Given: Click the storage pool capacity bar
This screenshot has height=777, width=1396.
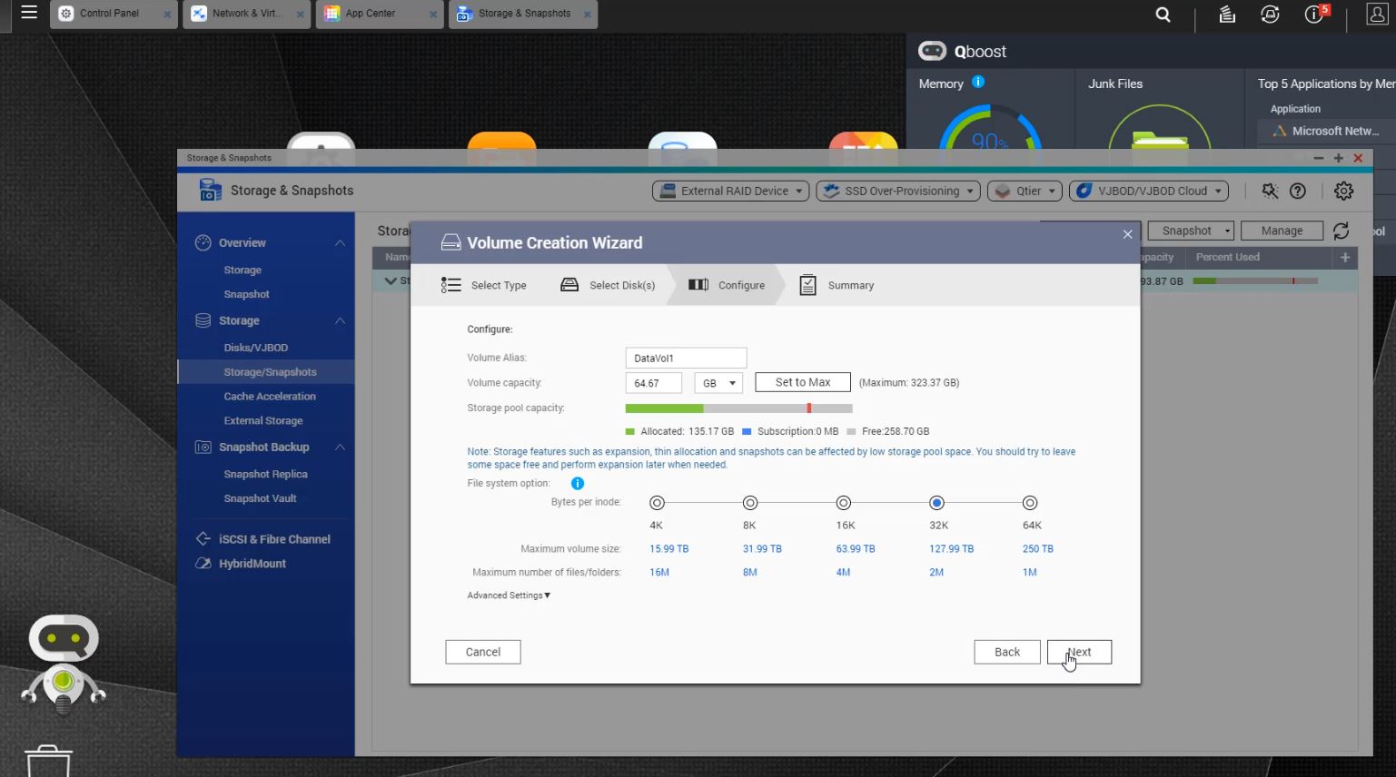Looking at the screenshot, I should point(738,408).
